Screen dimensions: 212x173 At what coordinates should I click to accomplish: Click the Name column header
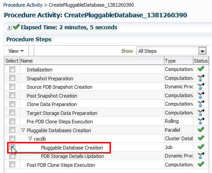pos(92,61)
